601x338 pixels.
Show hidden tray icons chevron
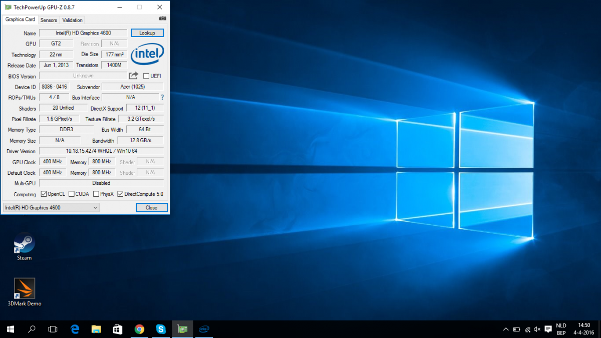505,329
